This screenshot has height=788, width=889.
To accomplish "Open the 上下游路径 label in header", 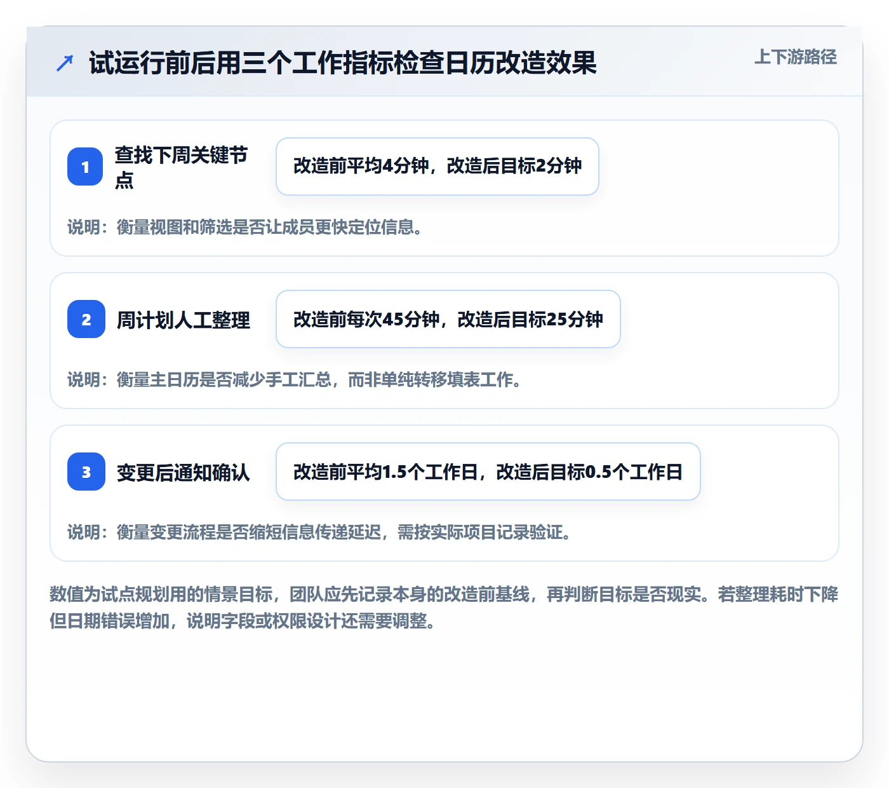I will click(x=796, y=57).
